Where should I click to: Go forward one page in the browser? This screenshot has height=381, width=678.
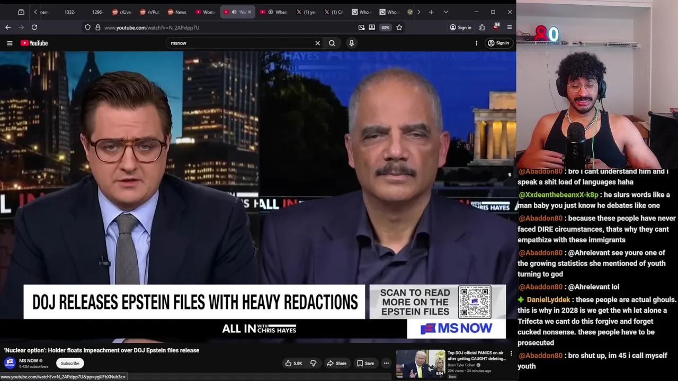pos(21,27)
